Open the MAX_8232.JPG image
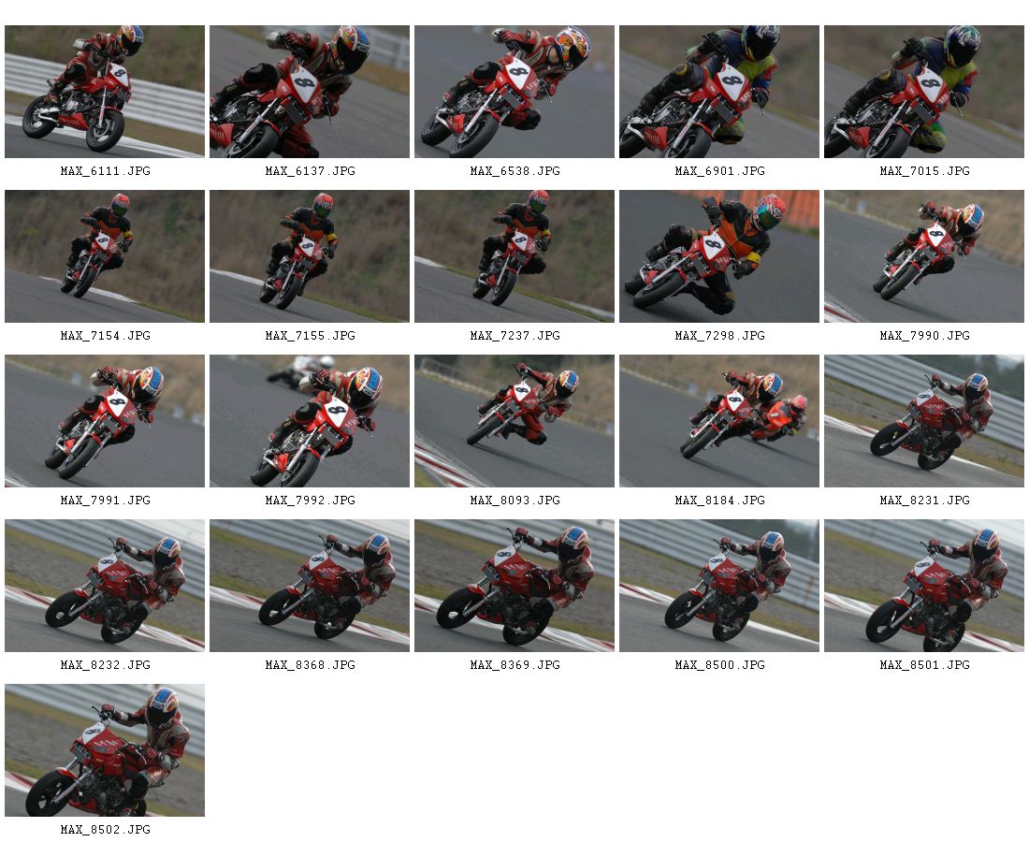 (105, 586)
